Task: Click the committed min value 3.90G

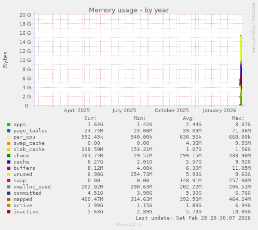Action: [144, 193]
